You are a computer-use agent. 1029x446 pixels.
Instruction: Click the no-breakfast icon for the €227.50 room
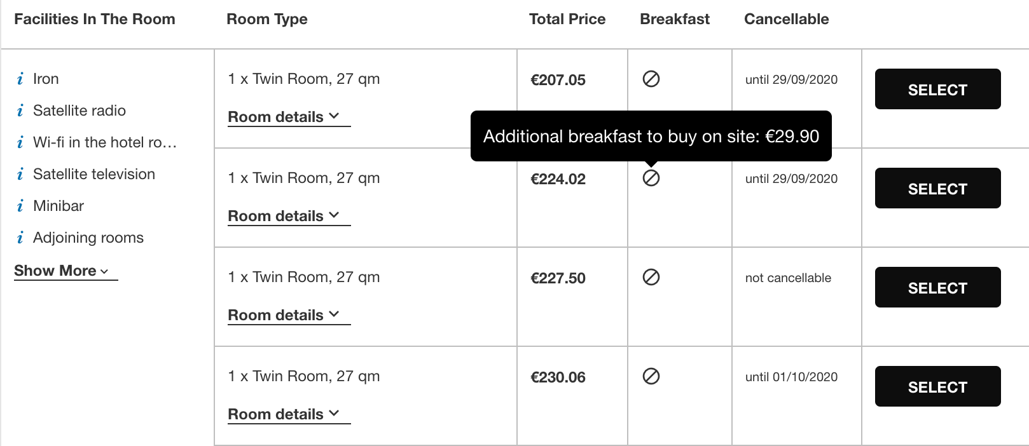click(651, 277)
